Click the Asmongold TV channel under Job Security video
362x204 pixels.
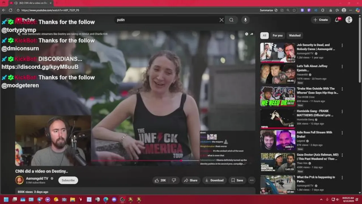click(305, 53)
